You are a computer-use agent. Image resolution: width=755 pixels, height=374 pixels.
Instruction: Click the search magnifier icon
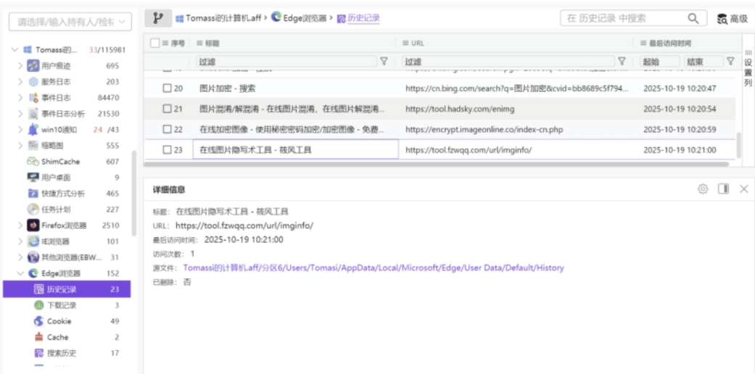coord(693,18)
